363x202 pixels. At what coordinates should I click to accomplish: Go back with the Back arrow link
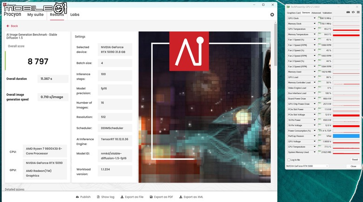coord(12,26)
